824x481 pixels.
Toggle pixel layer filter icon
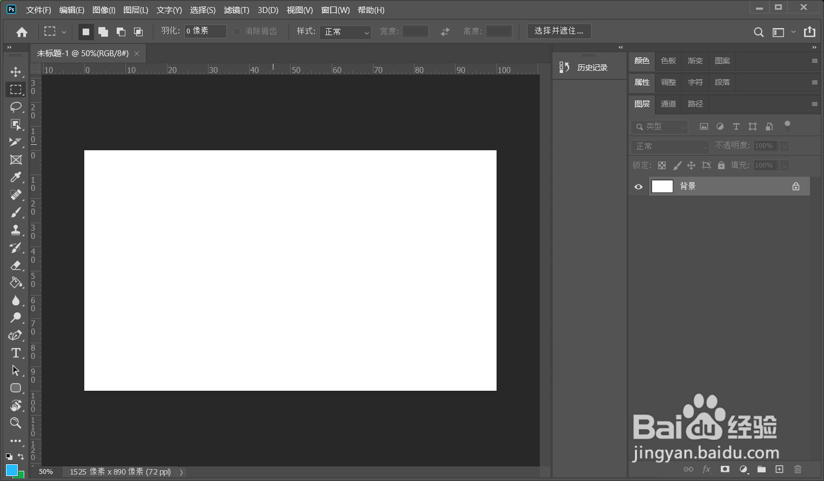point(704,126)
